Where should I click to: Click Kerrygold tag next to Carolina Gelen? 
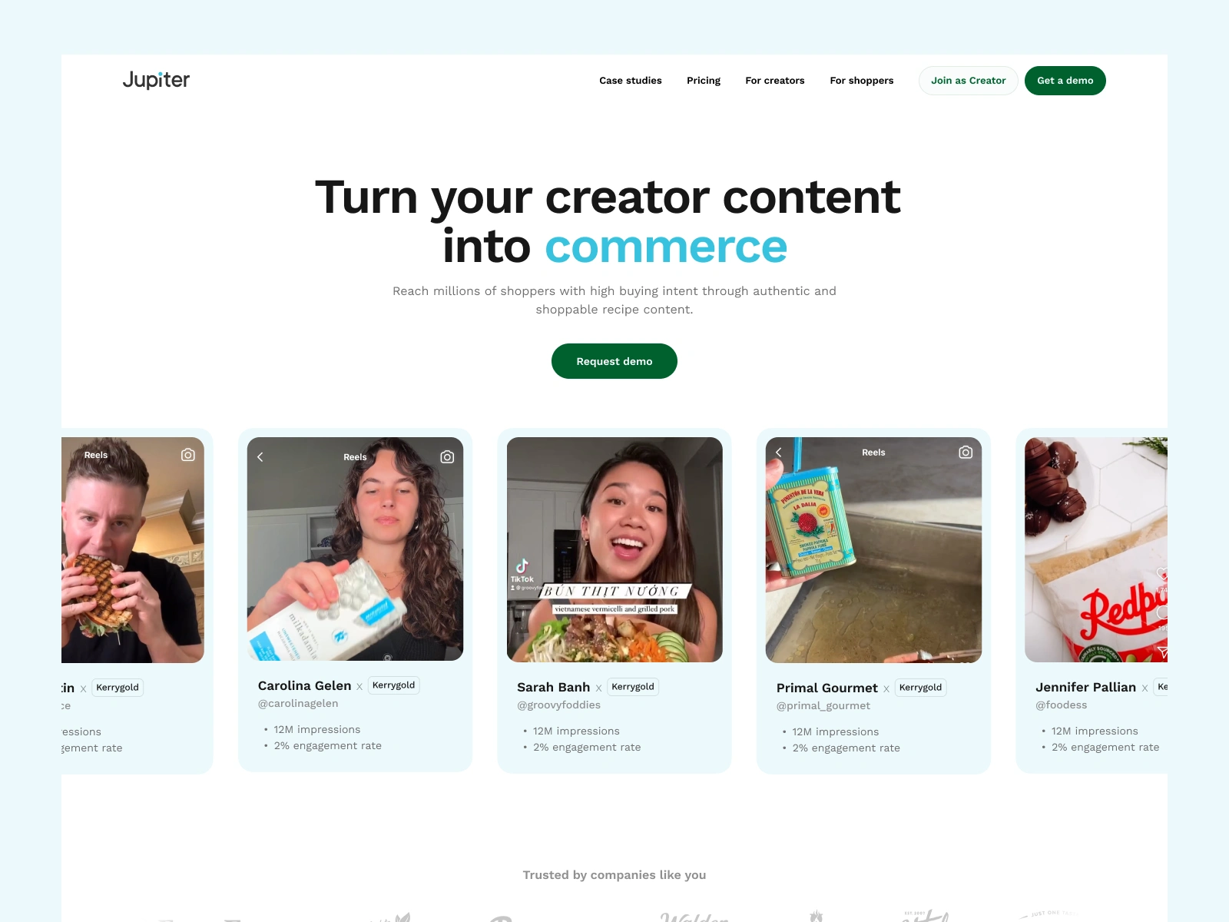pyautogui.click(x=394, y=685)
